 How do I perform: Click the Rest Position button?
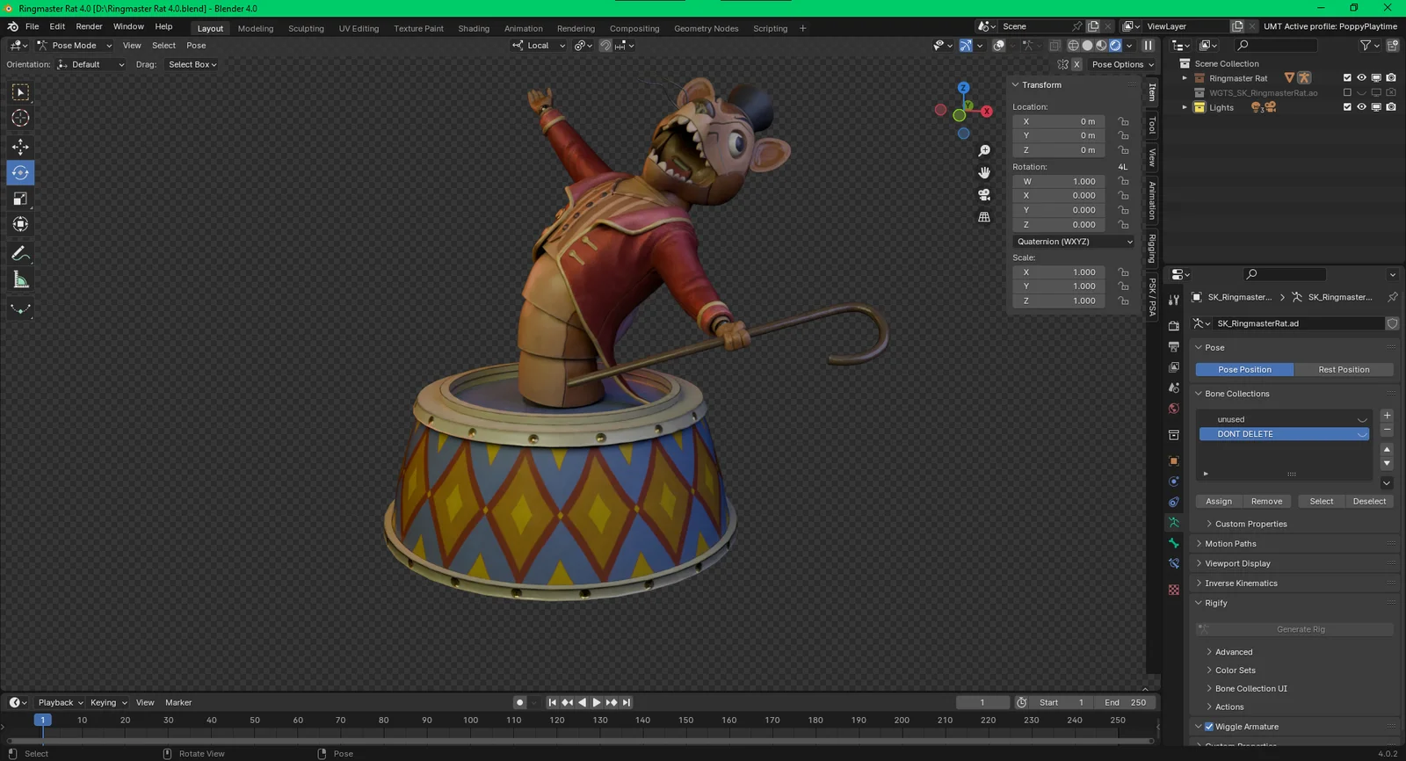tap(1344, 370)
